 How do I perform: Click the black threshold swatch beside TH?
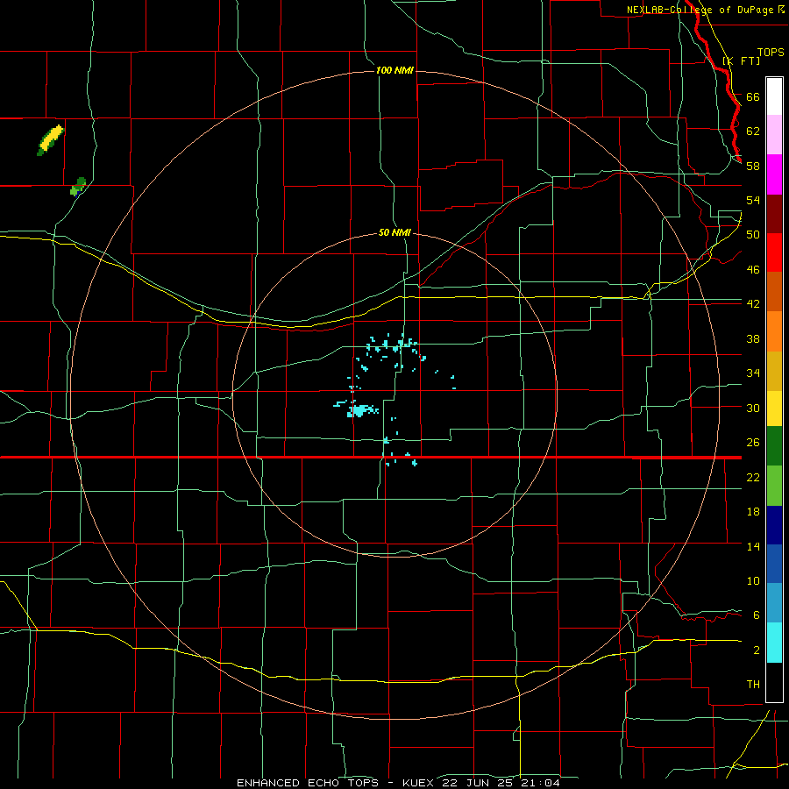pyautogui.click(x=774, y=682)
